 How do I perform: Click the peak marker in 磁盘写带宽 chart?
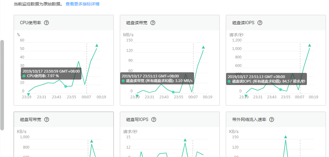(x=91, y=141)
